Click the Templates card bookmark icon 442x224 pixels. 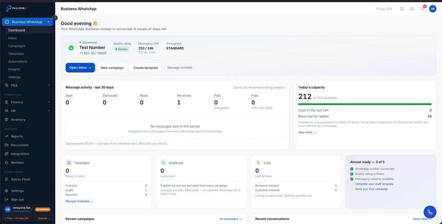(69, 163)
